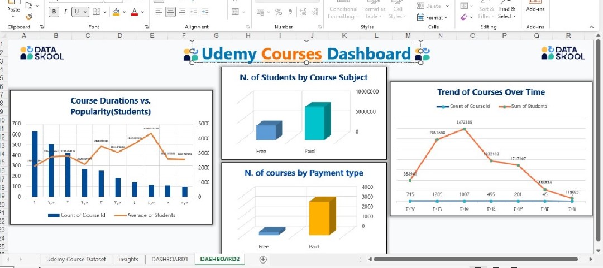Select N. of Students by Course Subject title
Viewport: 603px width, 268px height.
(x=303, y=77)
